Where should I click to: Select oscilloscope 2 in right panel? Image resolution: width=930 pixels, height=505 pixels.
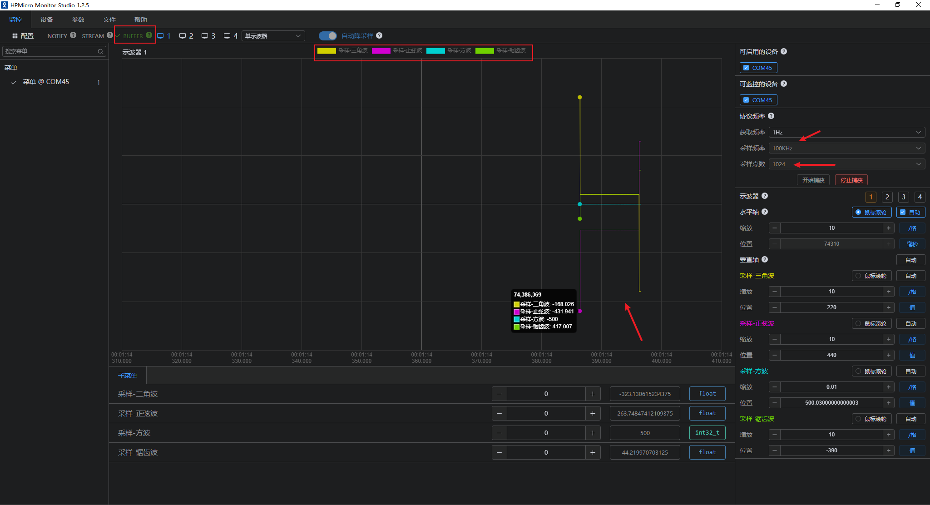click(x=887, y=197)
